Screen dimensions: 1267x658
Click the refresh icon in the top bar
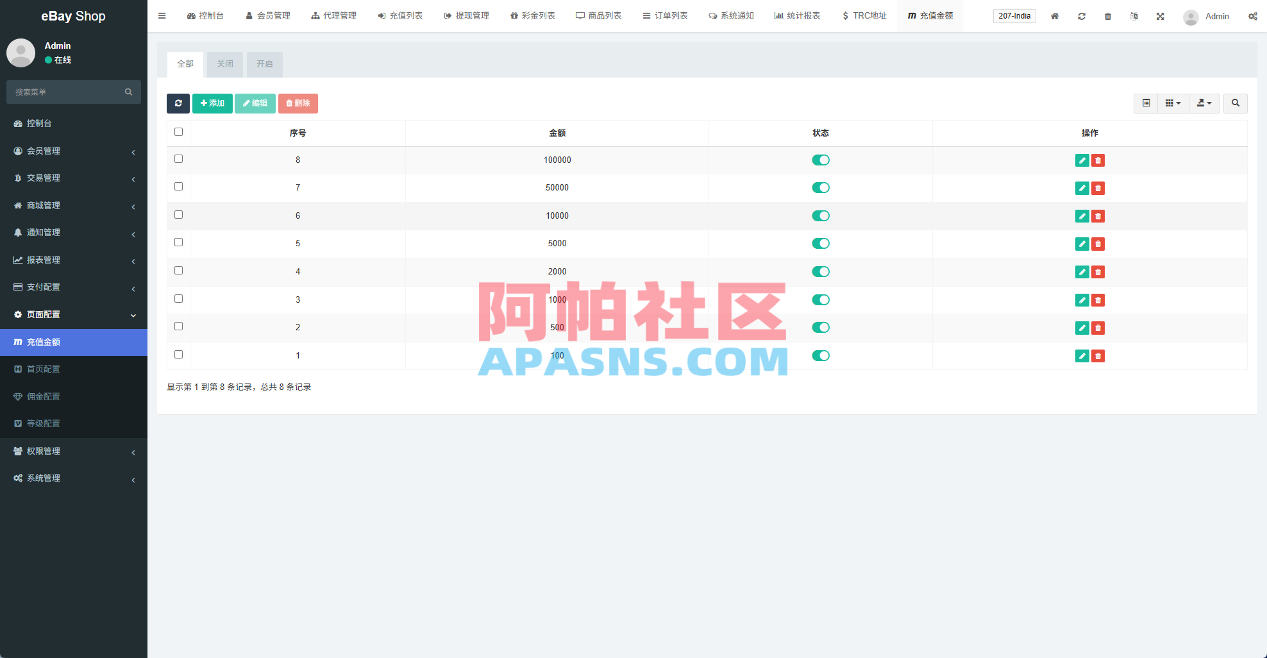[1082, 16]
